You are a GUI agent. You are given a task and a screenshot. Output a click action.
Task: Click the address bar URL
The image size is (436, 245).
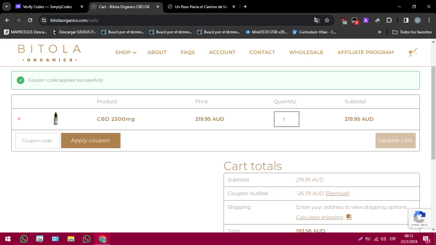pyautogui.click(x=74, y=20)
